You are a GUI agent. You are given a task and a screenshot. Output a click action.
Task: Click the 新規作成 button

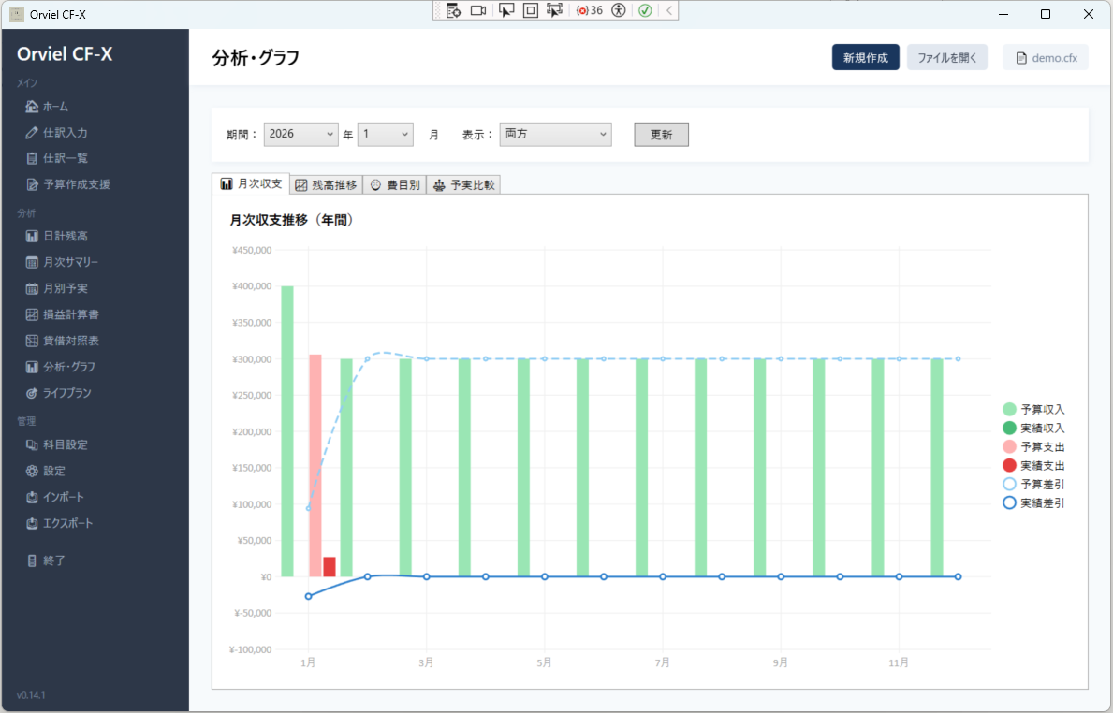[x=865, y=58]
